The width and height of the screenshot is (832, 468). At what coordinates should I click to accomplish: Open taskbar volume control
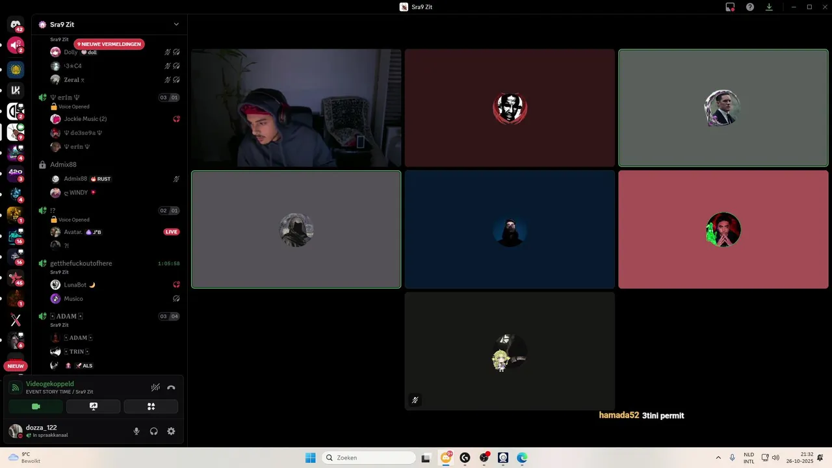tap(775, 458)
